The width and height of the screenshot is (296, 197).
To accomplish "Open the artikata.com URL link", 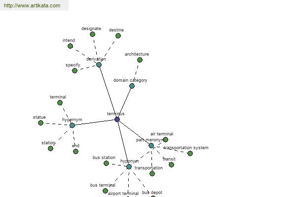I will pos(32,6).
